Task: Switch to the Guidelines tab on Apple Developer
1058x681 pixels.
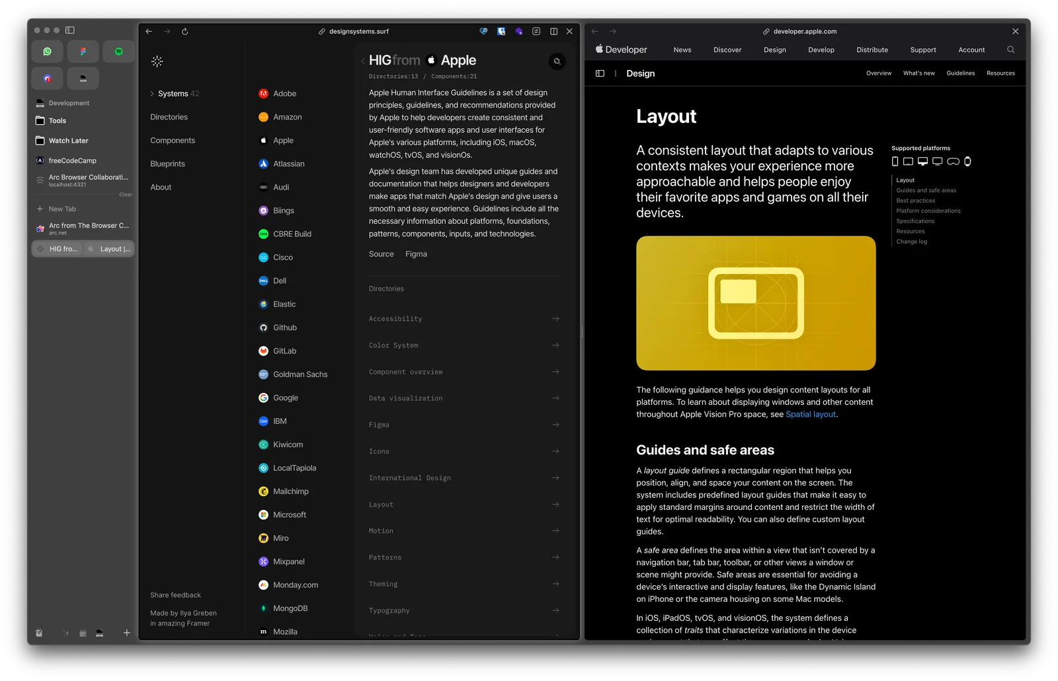Action: (960, 73)
